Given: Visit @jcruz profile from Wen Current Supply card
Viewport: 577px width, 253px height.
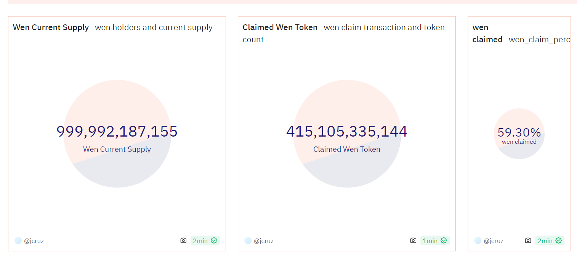Looking at the screenshot, I should click(34, 241).
